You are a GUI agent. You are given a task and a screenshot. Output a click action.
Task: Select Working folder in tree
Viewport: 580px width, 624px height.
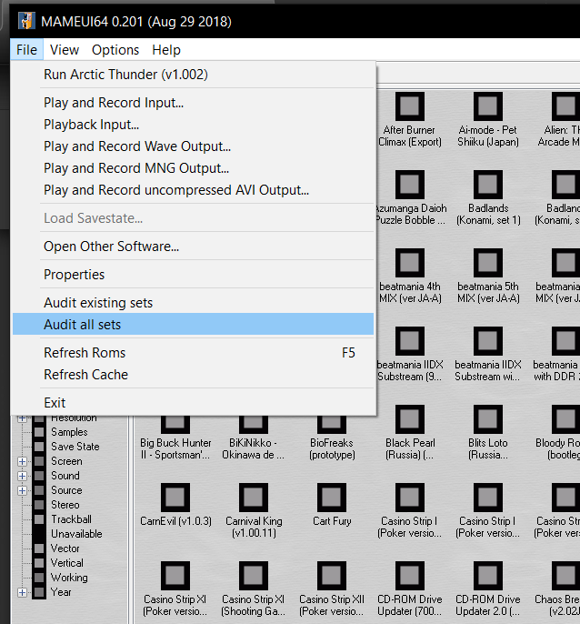pyautogui.click(x=69, y=578)
